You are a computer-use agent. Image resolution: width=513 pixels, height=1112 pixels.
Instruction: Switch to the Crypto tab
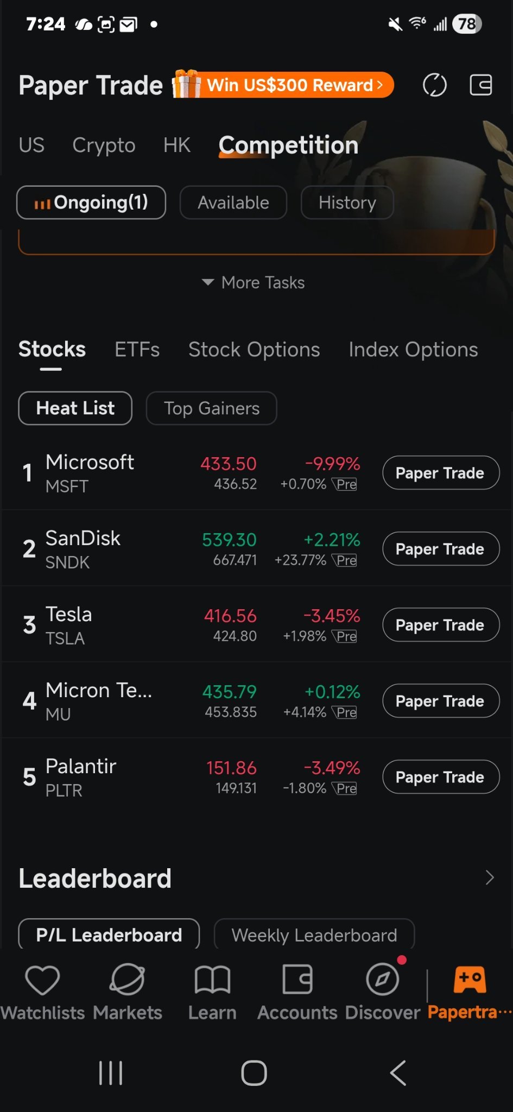[x=104, y=145]
